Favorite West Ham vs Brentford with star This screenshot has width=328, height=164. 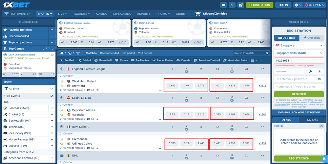click(61, 86)
